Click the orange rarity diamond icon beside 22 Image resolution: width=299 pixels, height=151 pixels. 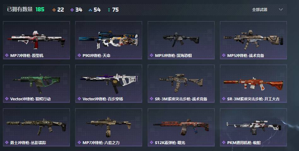coord(54,10)
